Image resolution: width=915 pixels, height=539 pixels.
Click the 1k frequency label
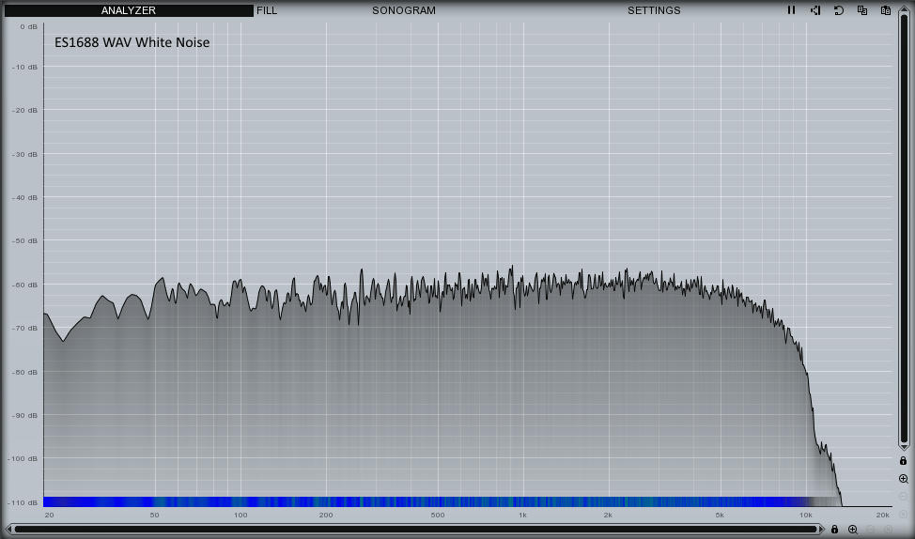tap(522, 516)
